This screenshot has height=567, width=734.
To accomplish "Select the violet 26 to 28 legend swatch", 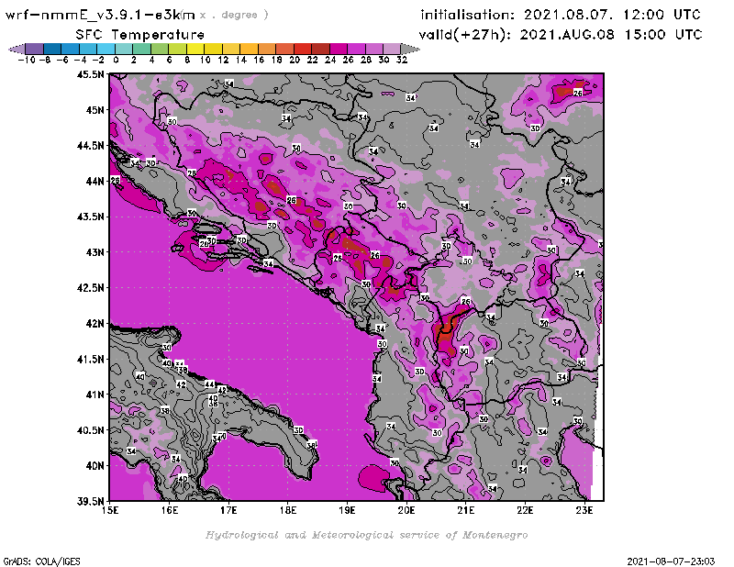I will click(357, 49).
